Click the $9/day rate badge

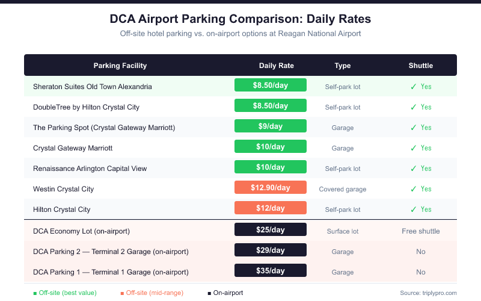click(x=271, y=126)
